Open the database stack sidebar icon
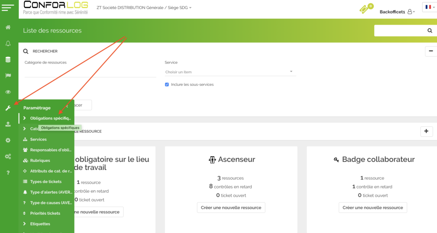 point(8,60)
